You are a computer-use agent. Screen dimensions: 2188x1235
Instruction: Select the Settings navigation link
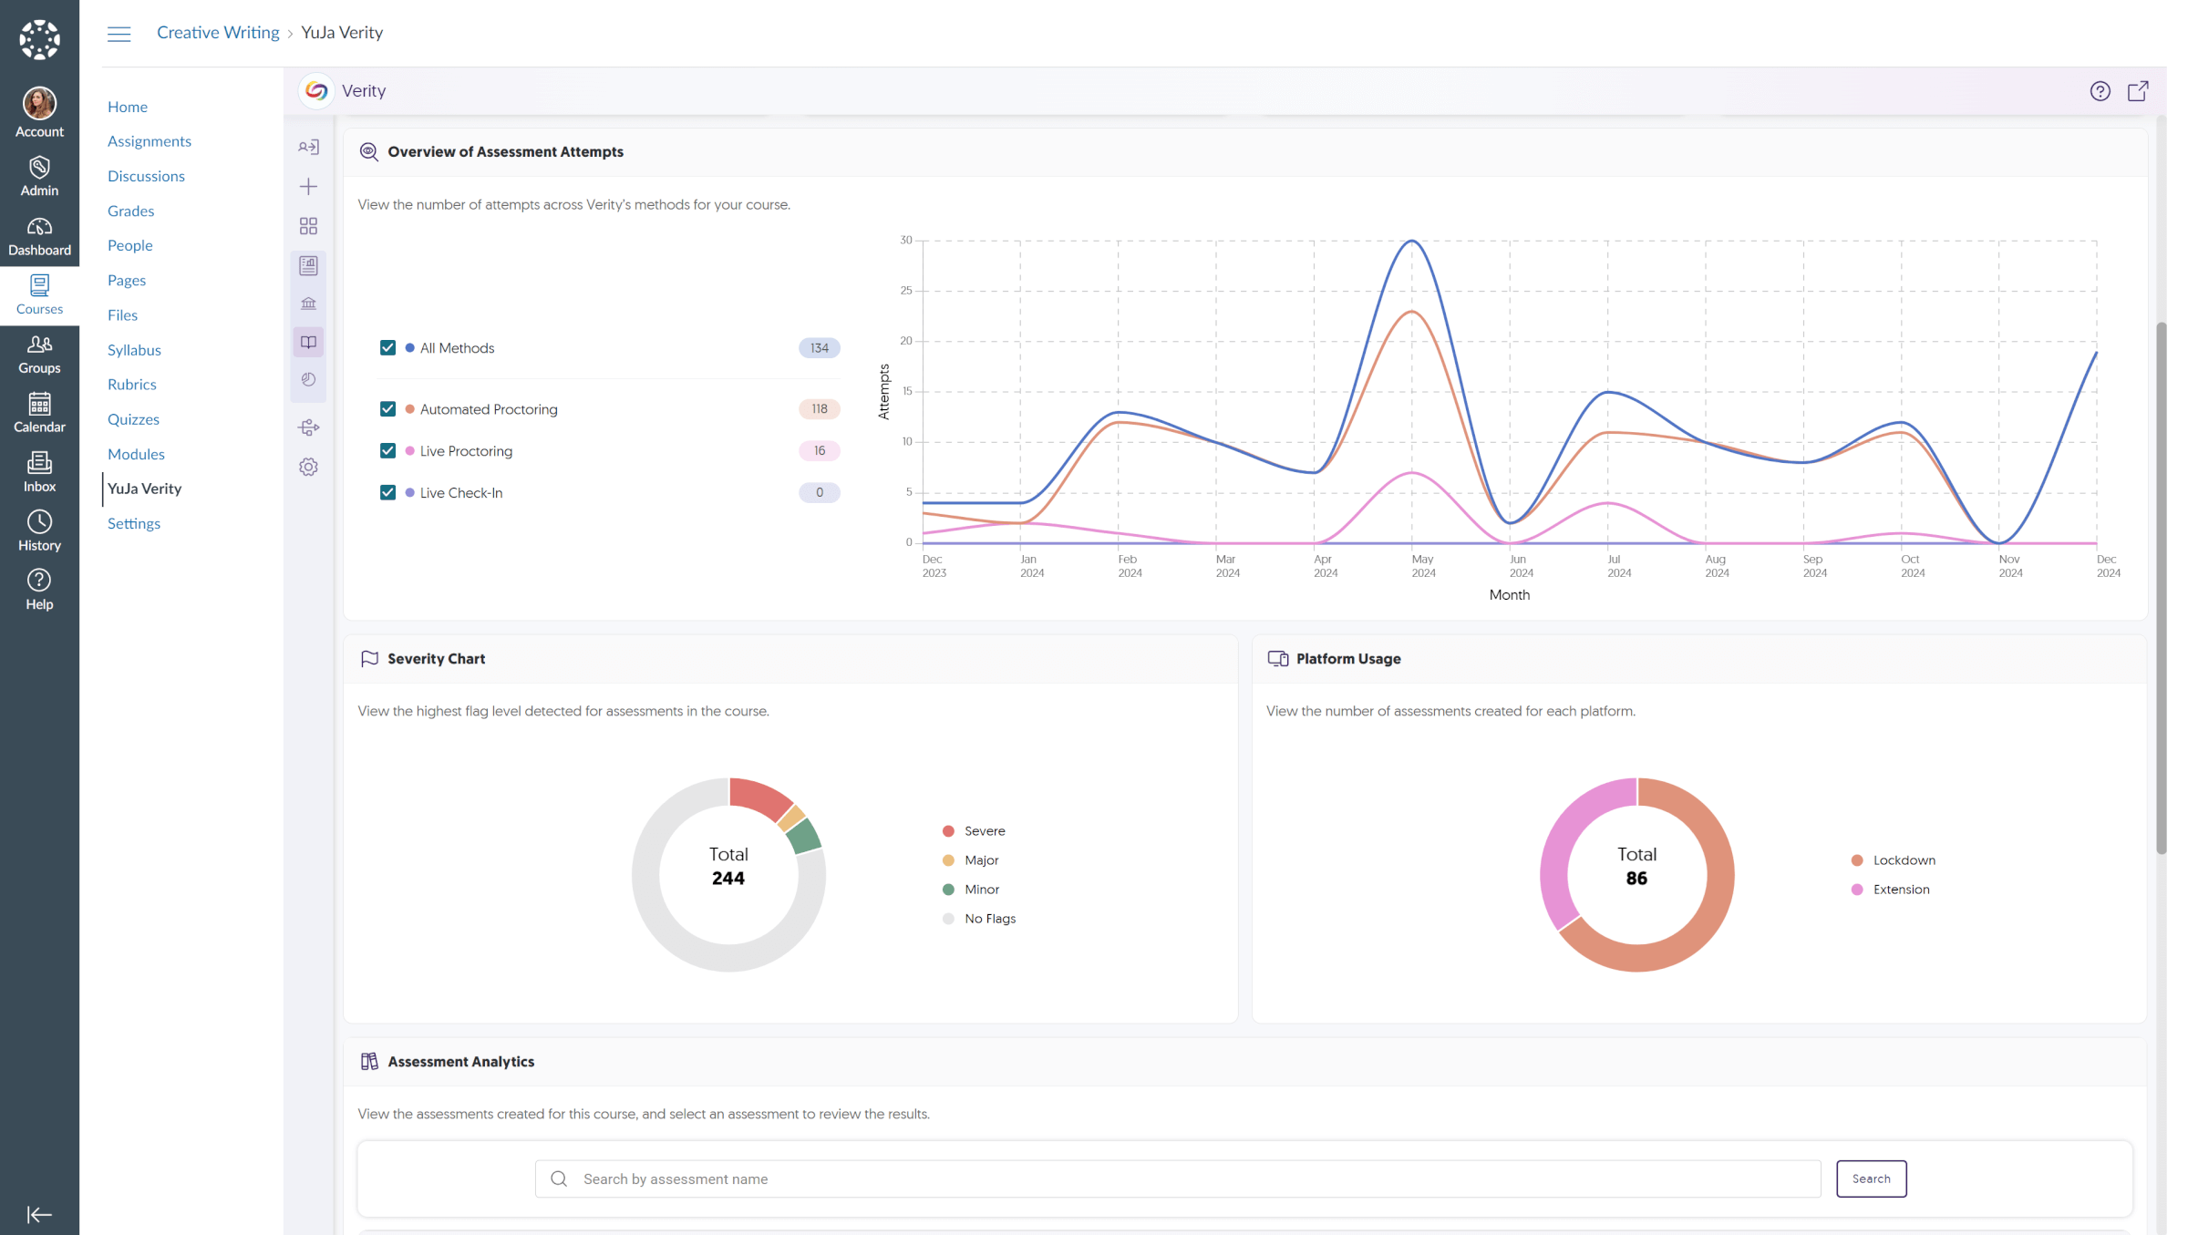[x=132, y=524]
